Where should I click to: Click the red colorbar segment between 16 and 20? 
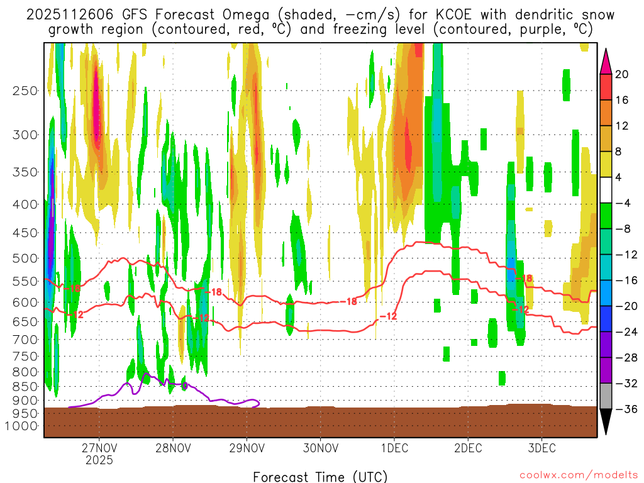[x=606, y=87]
